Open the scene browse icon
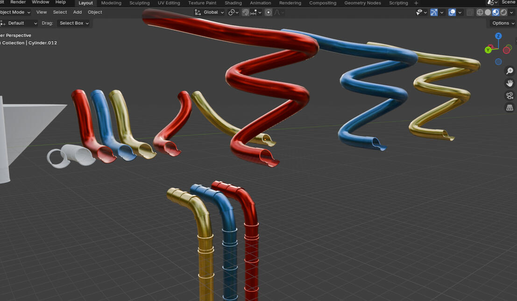The height and width of the screenshot is (301, 517). (493, 3)
